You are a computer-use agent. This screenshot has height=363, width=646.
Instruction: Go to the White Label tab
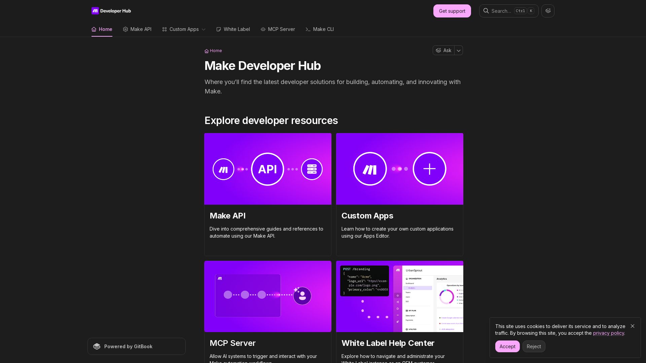pos(233,29)
